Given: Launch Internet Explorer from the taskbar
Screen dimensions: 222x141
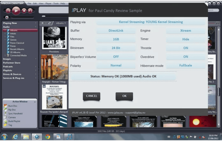Looking at the screenshot, I should 15,137.
